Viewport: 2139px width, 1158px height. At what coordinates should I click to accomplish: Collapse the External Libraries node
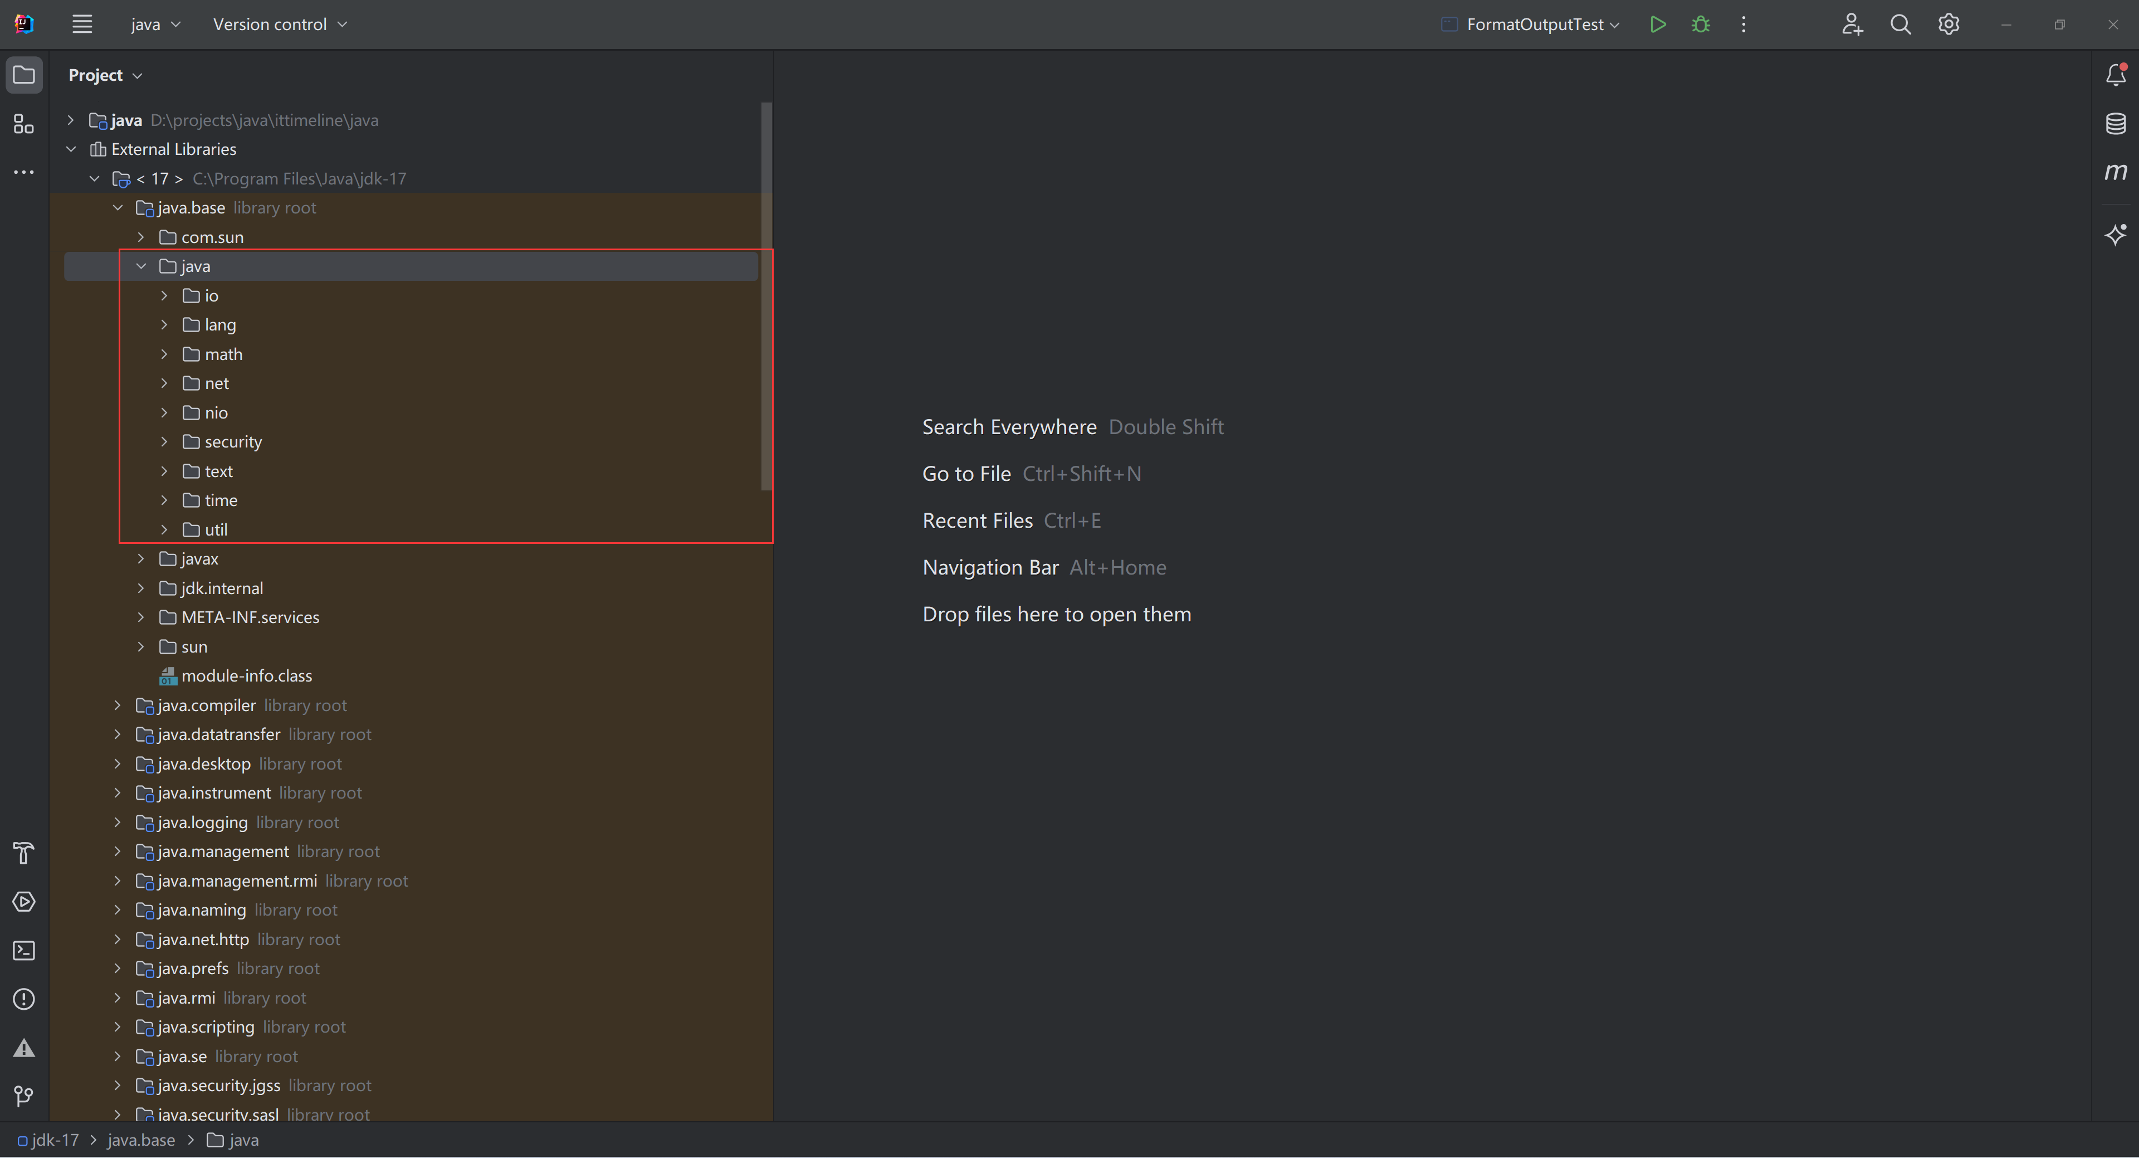coord(71,149)
